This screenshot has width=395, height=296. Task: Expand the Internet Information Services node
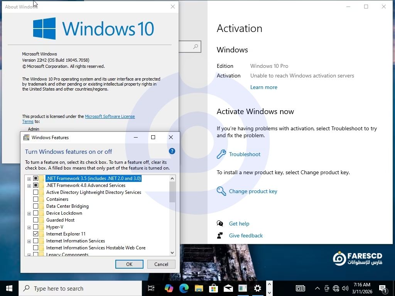pos(29,241)
